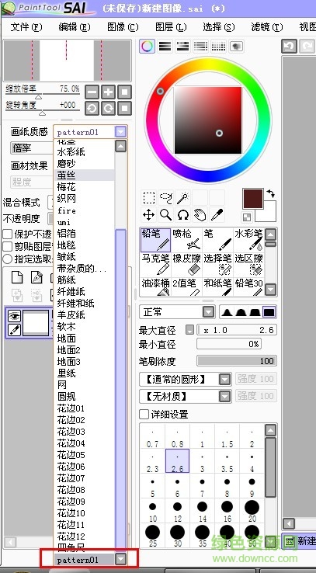Select the sharpest pointed brush edge shape
The image size is (316, 573).
[x=227, y=312]
